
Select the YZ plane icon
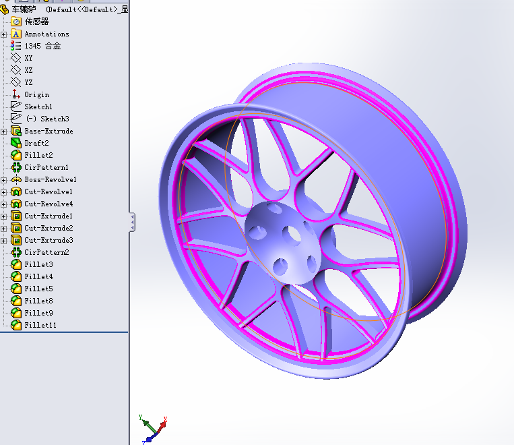(16, 82)
